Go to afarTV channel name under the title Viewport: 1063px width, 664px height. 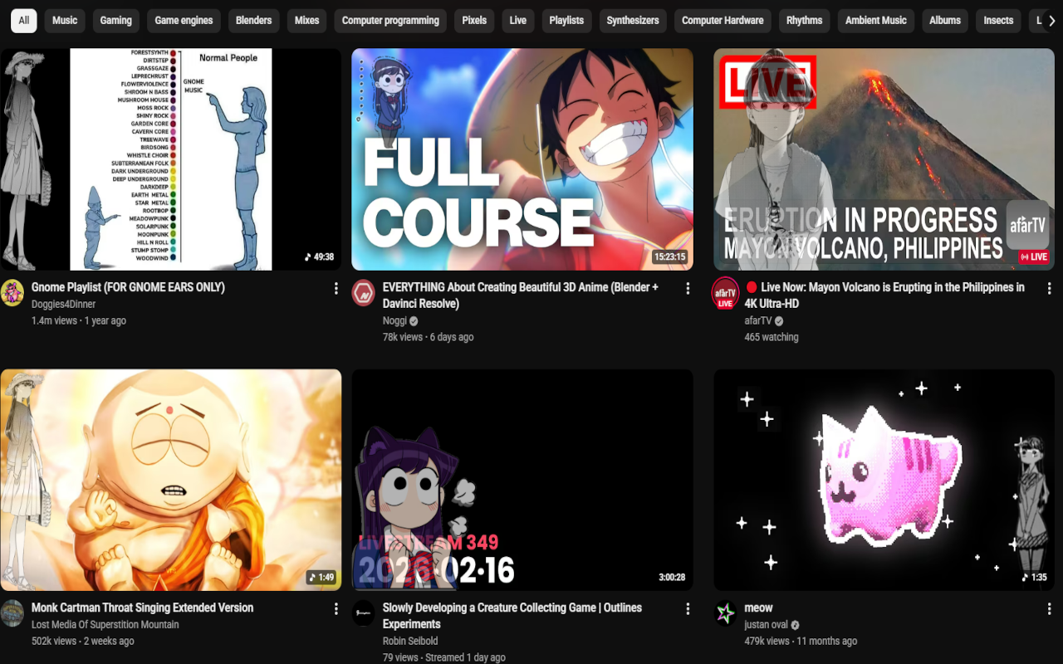[x=758, y=321]
